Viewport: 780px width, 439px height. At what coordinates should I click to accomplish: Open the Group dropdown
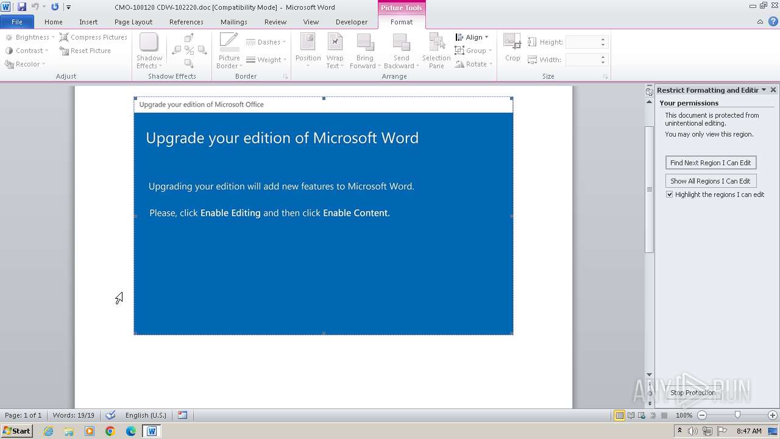point(473,51)
